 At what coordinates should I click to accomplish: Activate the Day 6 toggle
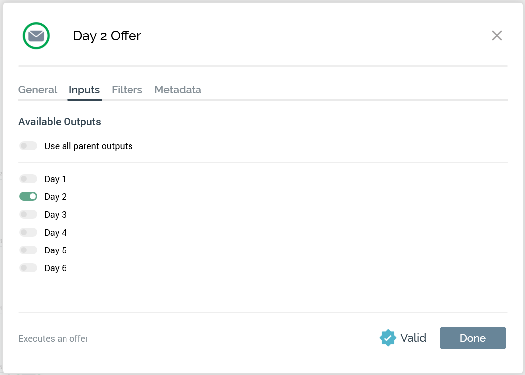[x=28, y=268]
